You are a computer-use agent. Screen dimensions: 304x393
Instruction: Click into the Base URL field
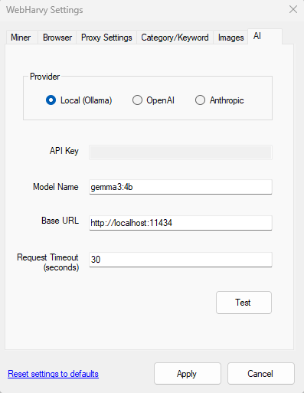click(181, 223)
